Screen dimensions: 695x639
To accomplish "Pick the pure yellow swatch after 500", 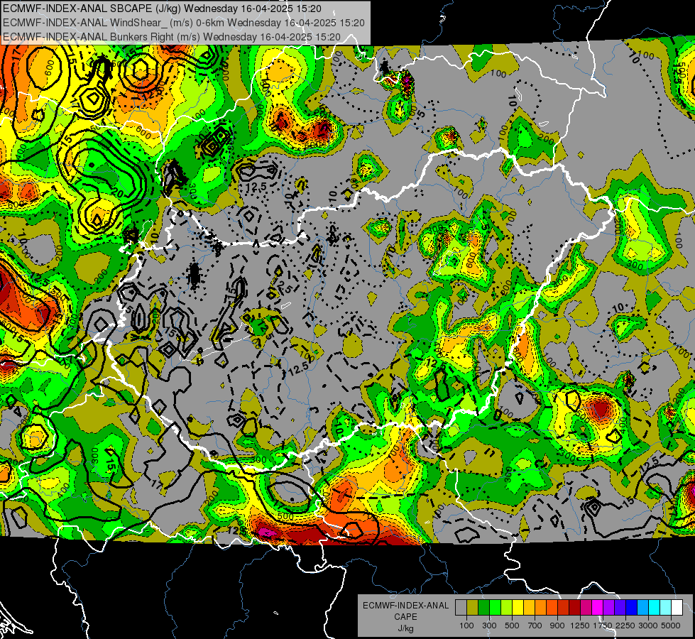I will click(x=518, y=608).
